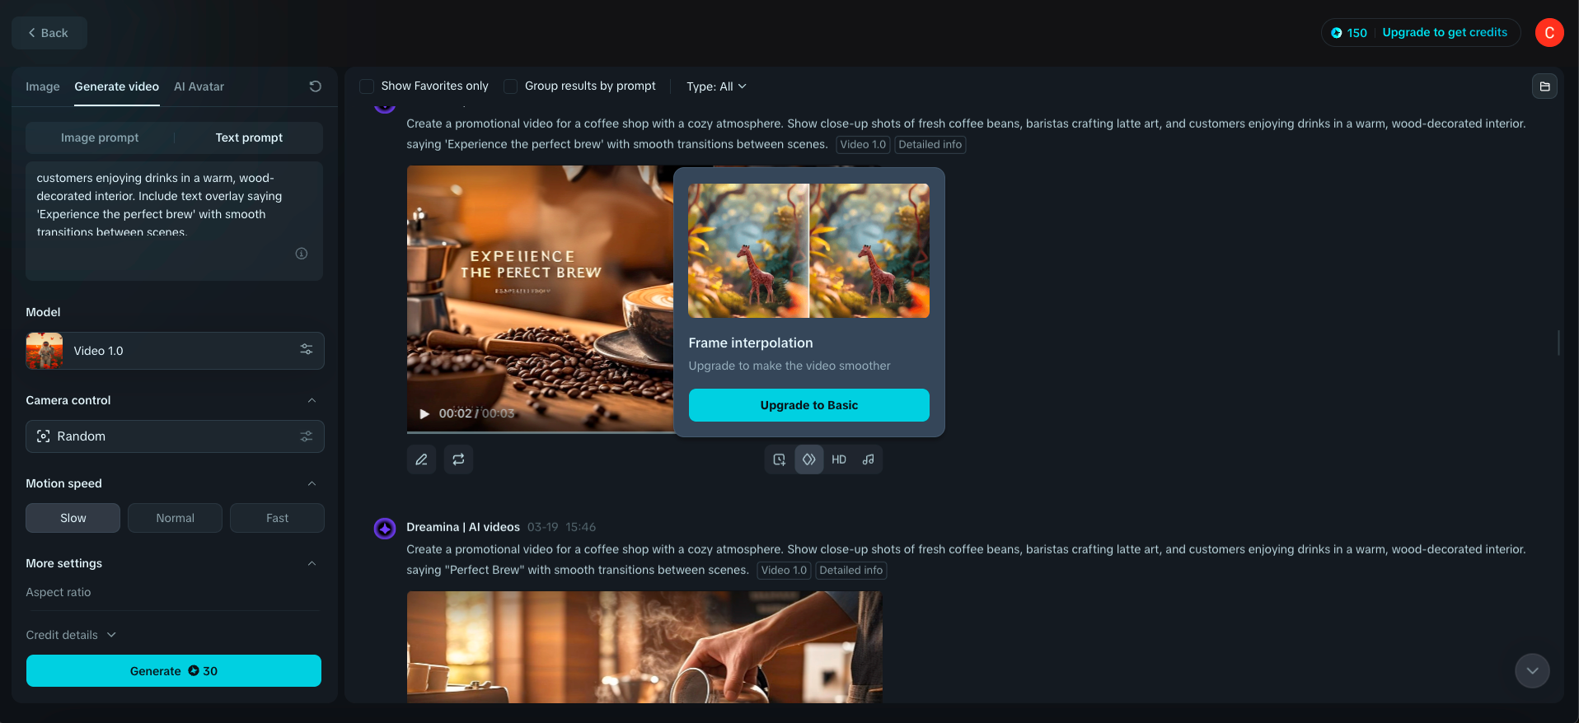Reset the generation settings with the refresh icon
The height and width of the screenshot is (723, 1579).
click(315, 86)
